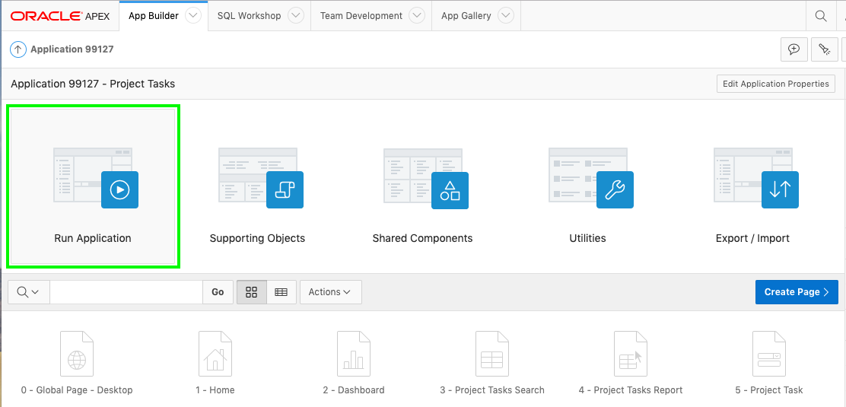Expand the App Builder dropdown arrow
The height and width of the screenshot is (407, 846).
tap(193, 15)
